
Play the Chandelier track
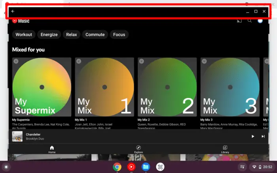(x=253, y=136)
